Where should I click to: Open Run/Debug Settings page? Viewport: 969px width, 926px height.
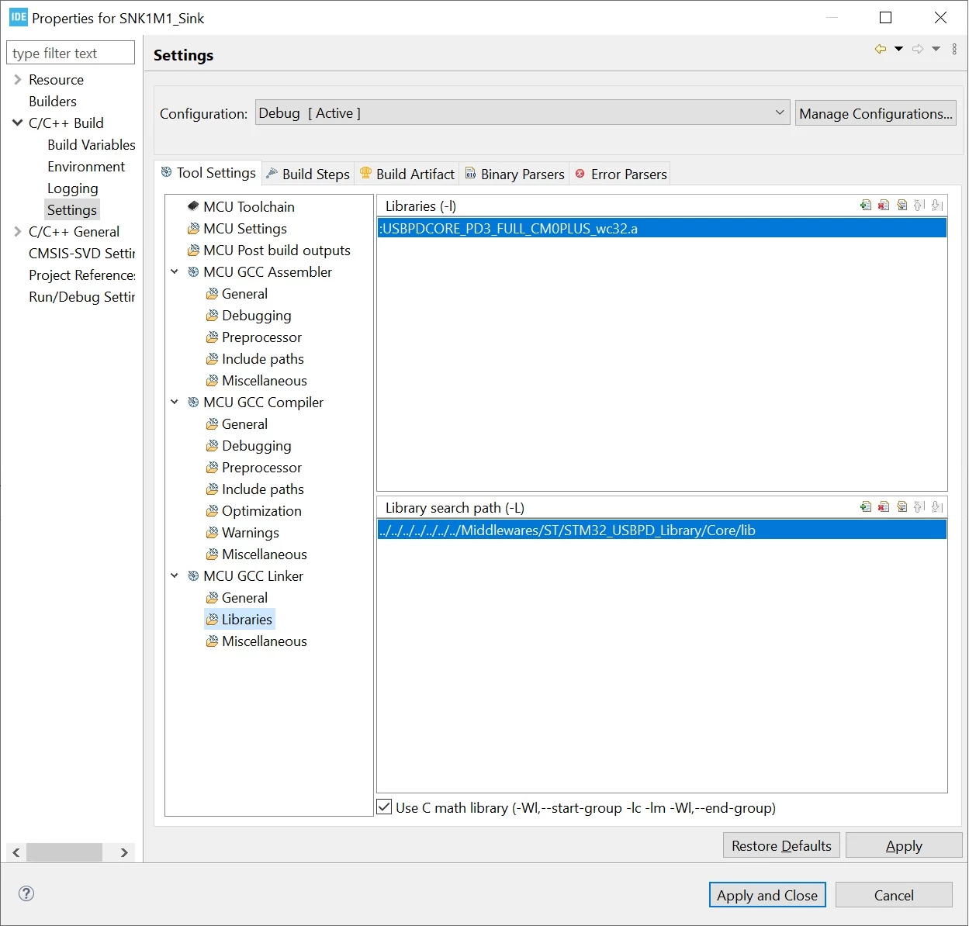[81, 297]
